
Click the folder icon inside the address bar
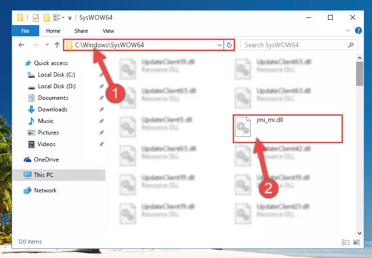(69, 45)
